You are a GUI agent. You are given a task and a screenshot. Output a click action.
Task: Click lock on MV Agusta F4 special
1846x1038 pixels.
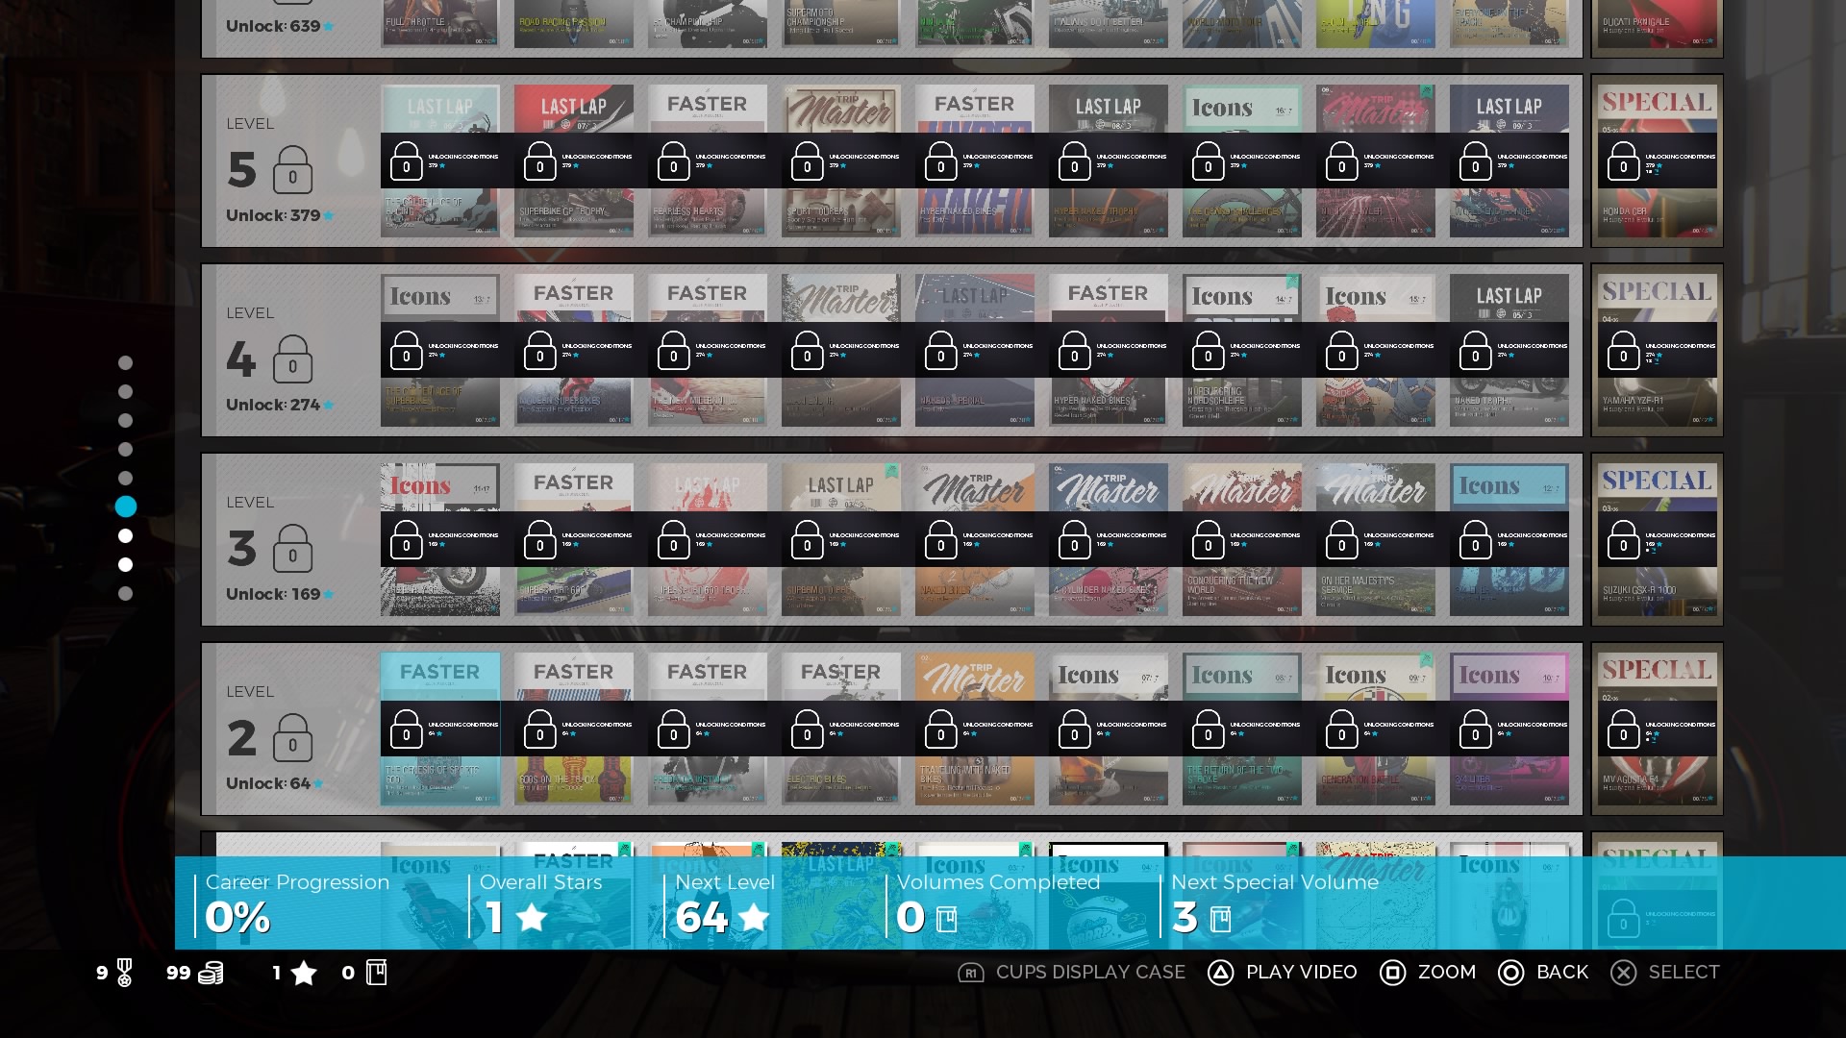1623,729
